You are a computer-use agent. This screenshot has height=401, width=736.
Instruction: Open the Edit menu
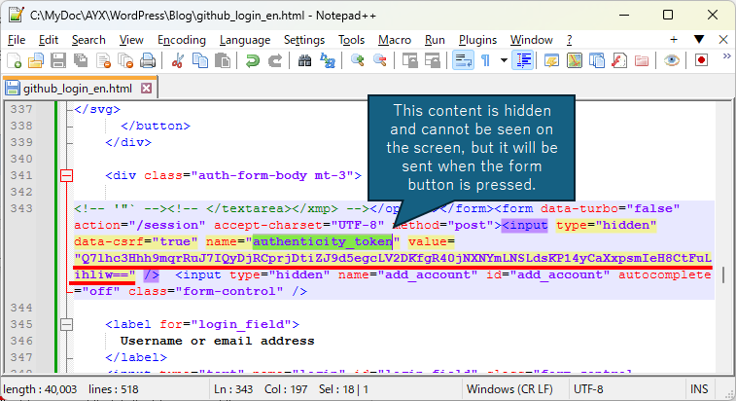coord(49,40)
